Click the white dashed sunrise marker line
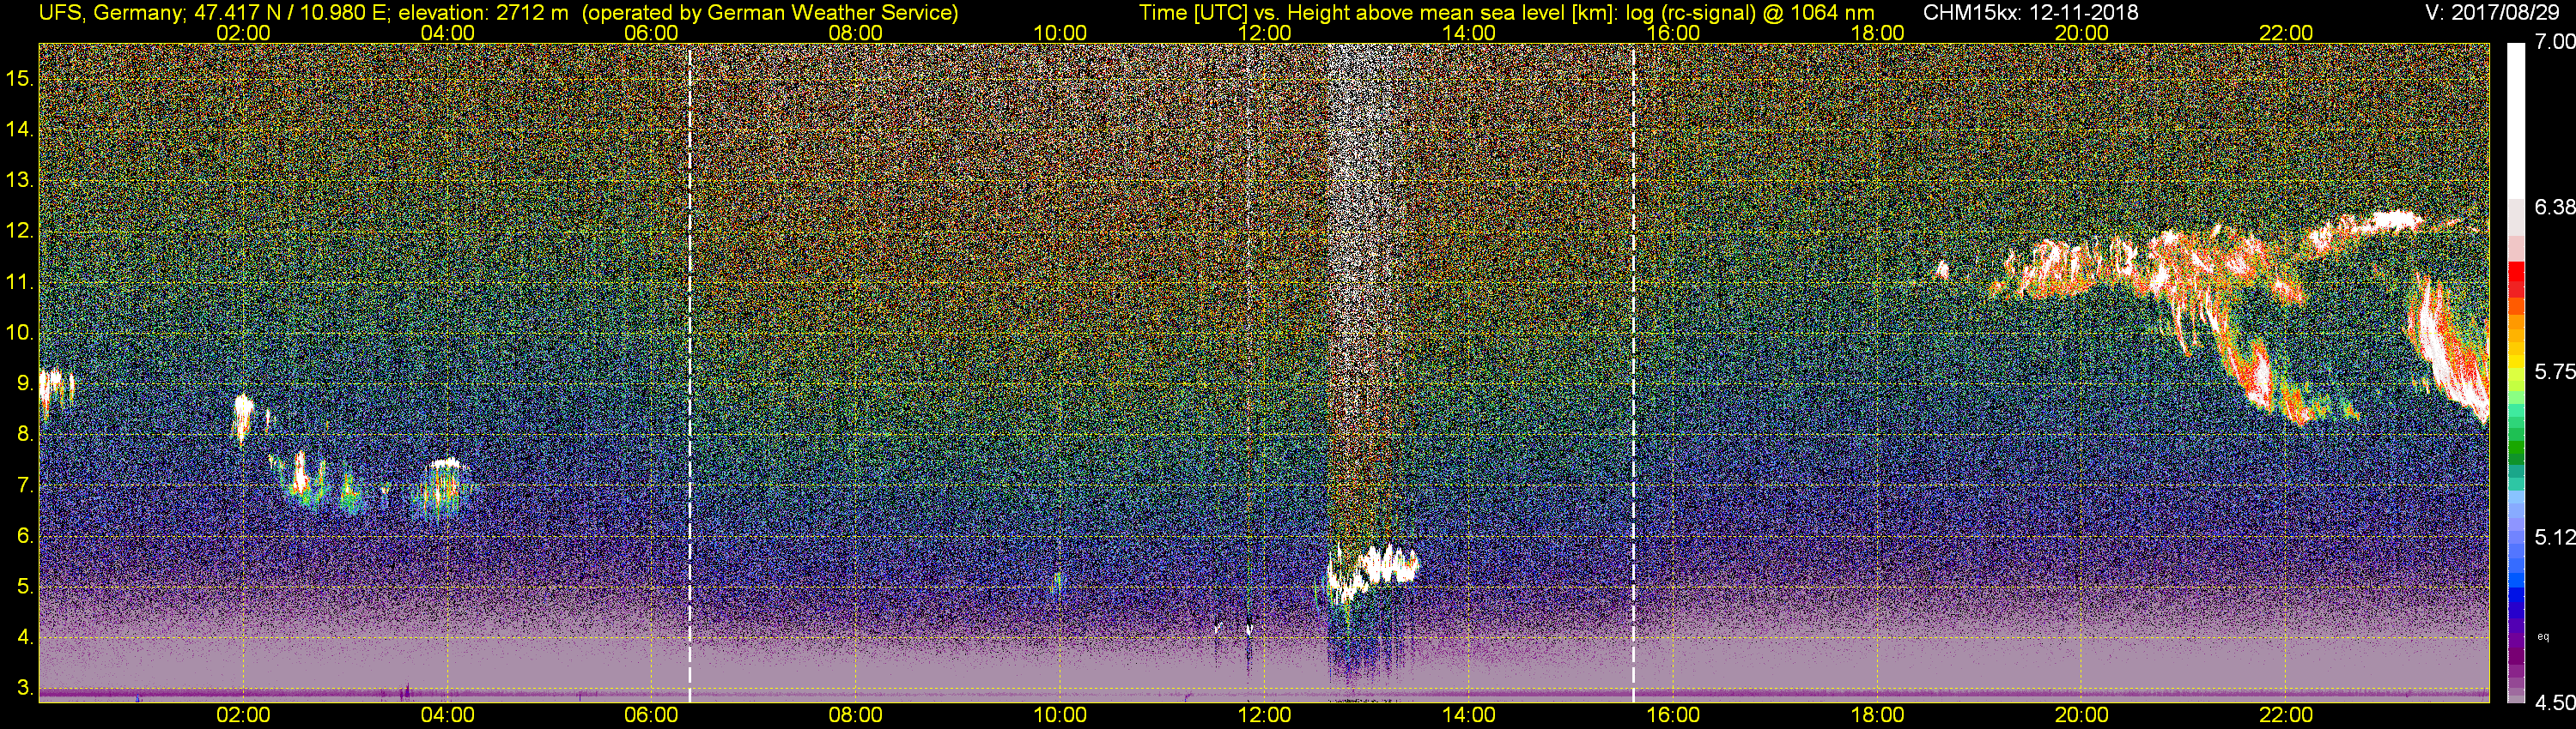This screenshot has height=729, width=2576. [x=690, y=375]
